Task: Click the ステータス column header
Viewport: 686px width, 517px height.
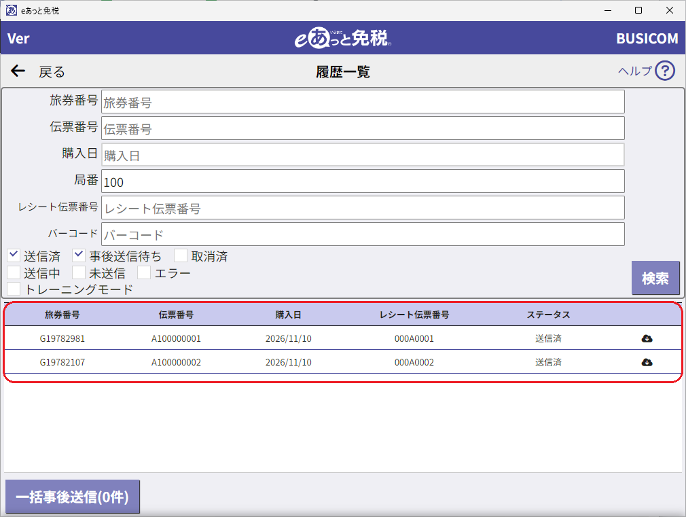Action: pyautogui.click(x=548, y=315)
